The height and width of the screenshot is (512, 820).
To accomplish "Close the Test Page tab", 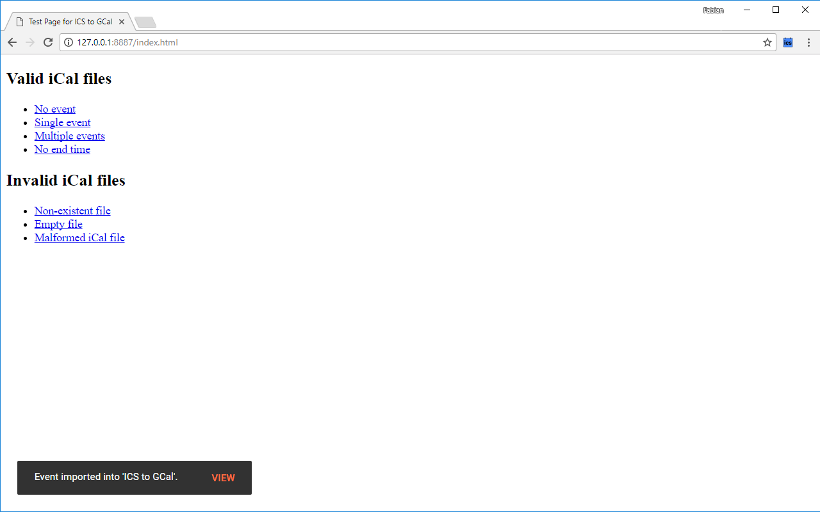I will pos(121,21).
